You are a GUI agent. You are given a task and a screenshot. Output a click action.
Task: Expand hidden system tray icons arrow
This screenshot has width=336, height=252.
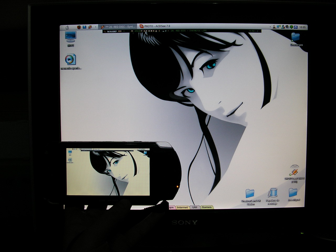pyautogui.click(x=270, y=27)
